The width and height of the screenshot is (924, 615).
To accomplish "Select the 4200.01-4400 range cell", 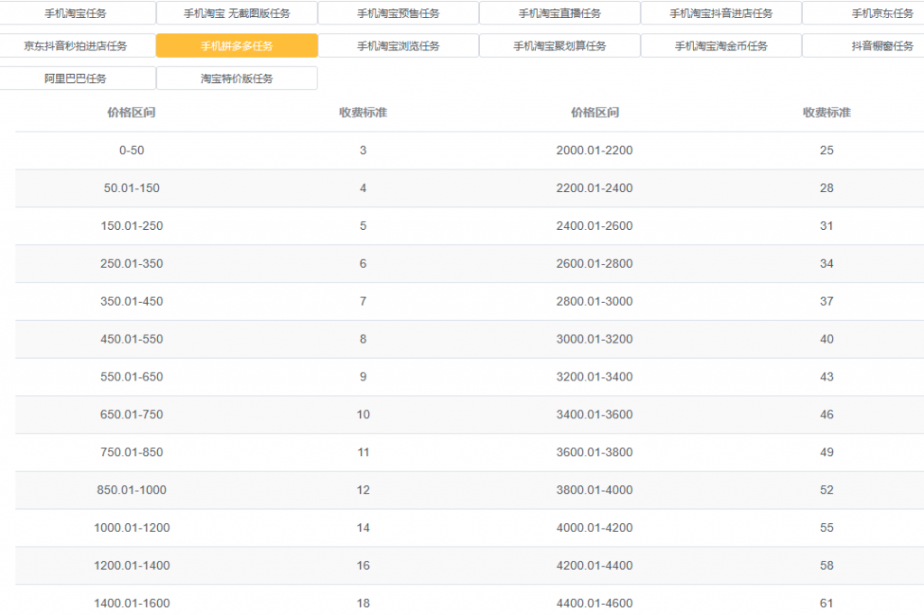I will click(594, 565).
